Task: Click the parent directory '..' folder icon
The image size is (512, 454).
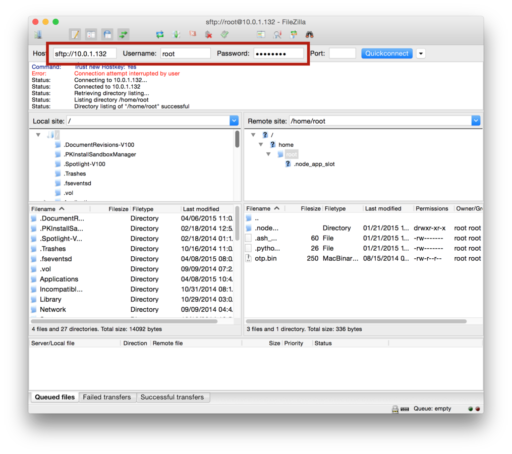Action: pos(249,218)
